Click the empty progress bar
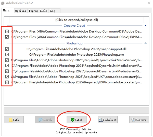 [76, 111]
